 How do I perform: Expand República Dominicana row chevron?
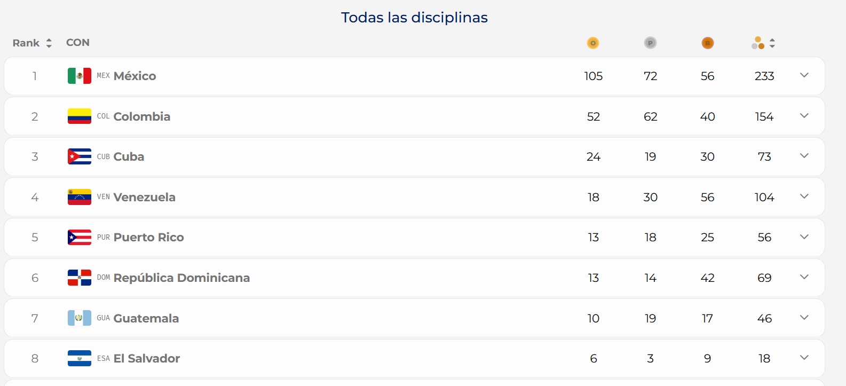[804, 277]
